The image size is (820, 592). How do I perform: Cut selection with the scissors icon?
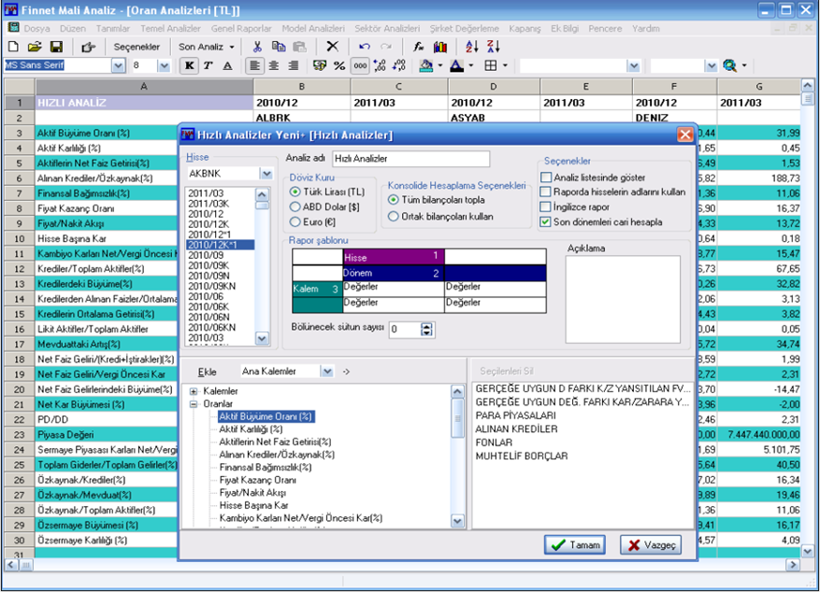click(x=257, y=47)
